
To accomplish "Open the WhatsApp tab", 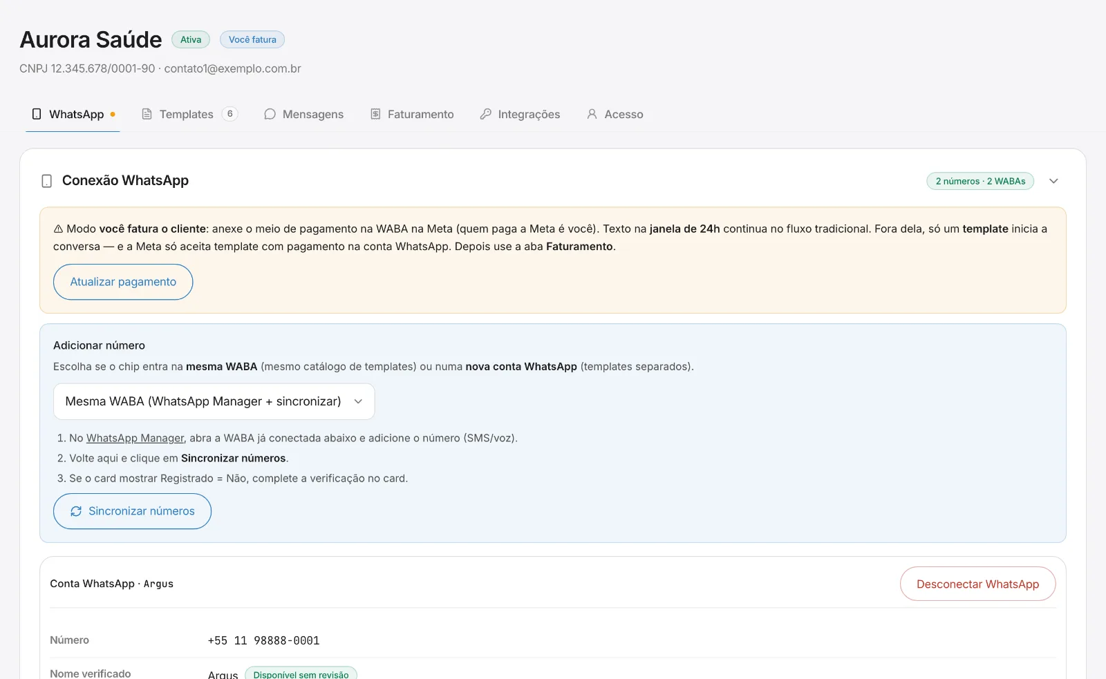I will point(73,114).
